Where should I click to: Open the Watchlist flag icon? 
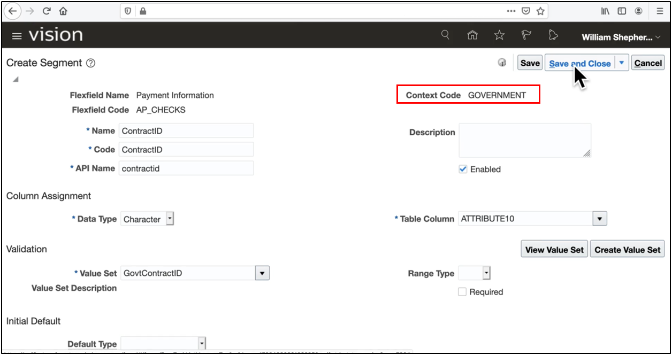click(x=526, y=35)
